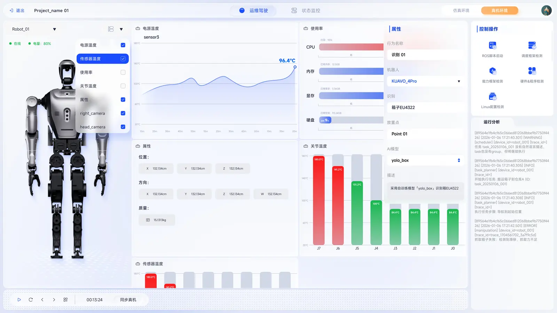Click the 96.4°C data point on chart

[295, 67]
